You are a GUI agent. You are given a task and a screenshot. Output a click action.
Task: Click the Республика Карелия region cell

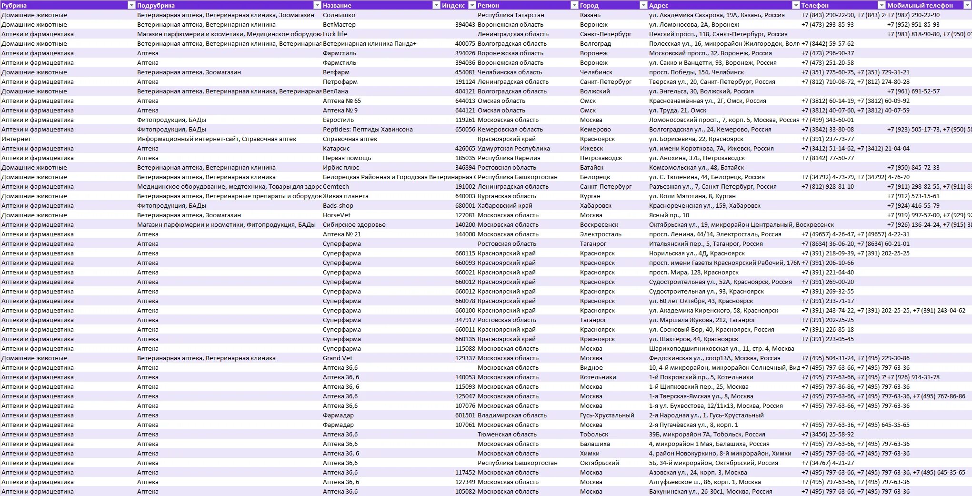point(527,158)
